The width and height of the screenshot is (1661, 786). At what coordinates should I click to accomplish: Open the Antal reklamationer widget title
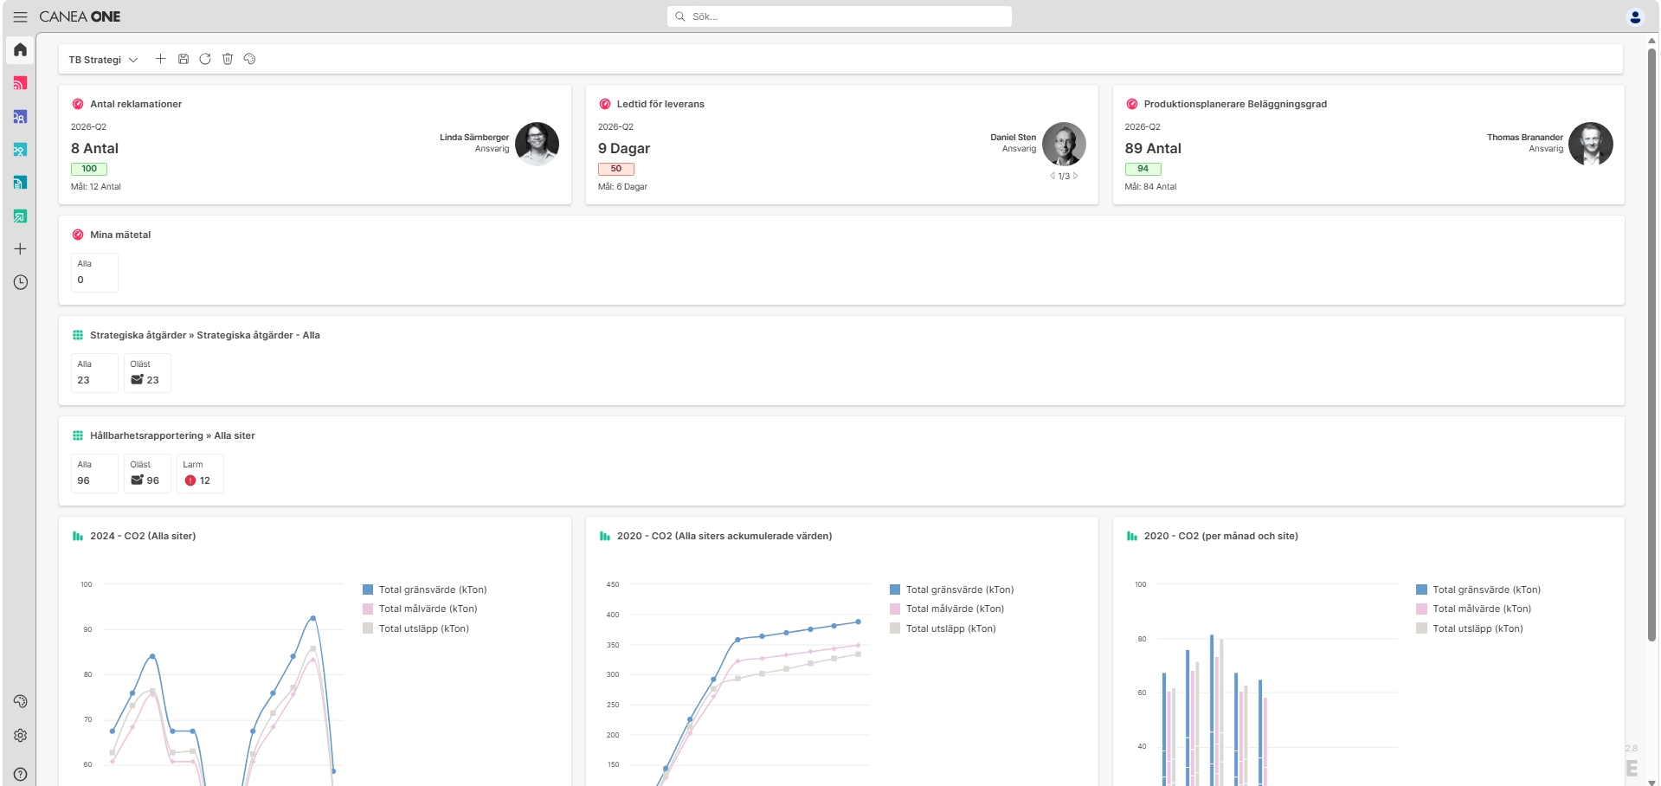(136, 104)
